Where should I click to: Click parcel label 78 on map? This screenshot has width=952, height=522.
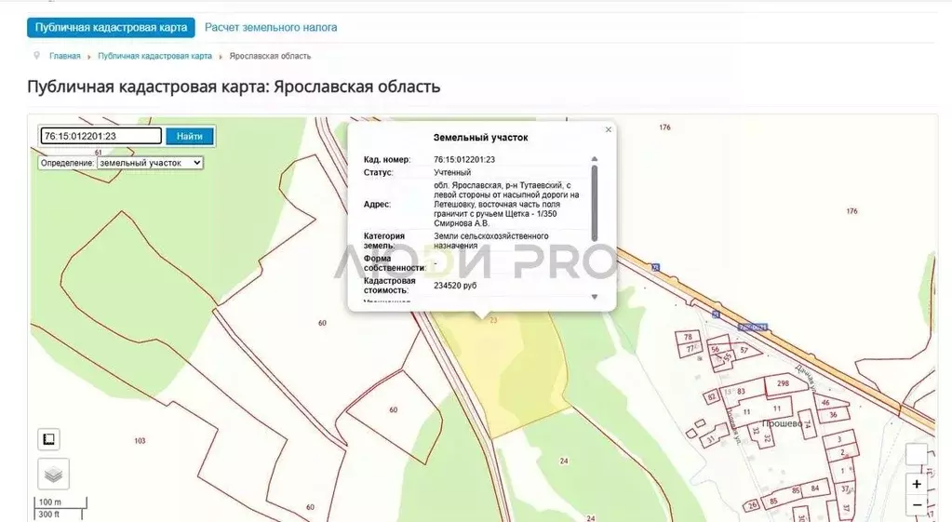[688, 337]
